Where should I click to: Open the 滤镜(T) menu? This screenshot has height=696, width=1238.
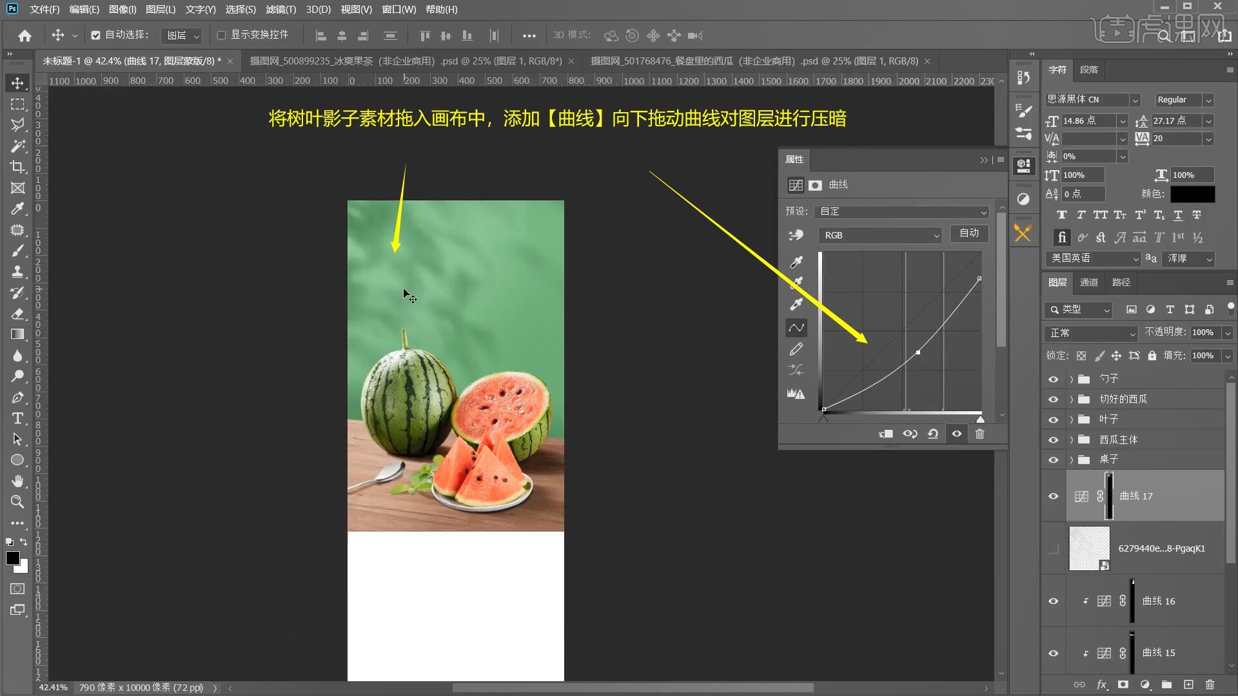click(280, 10)
